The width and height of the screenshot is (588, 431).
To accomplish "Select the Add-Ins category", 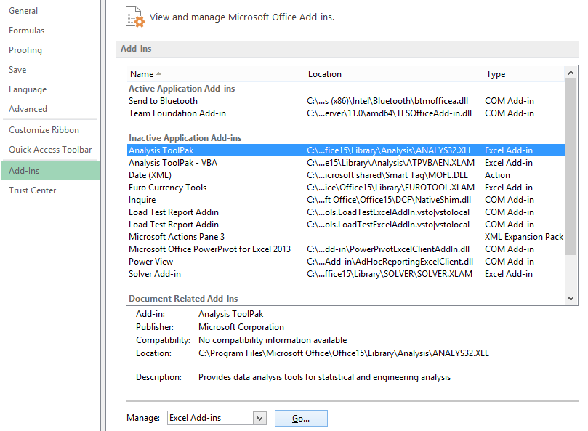I will (50, 170).
